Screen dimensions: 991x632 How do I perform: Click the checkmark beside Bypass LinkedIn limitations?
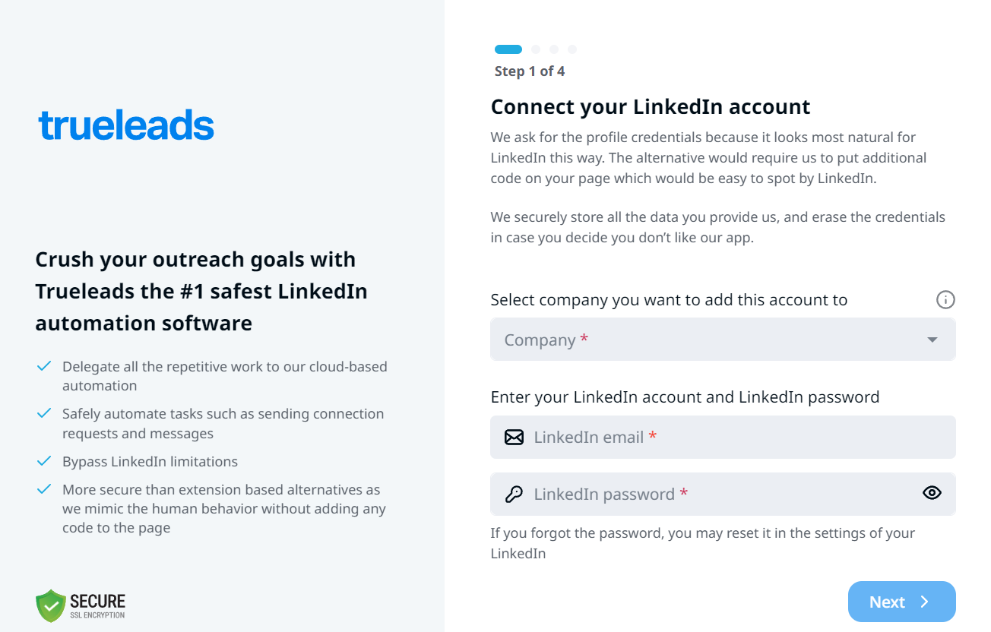(44, 462)
